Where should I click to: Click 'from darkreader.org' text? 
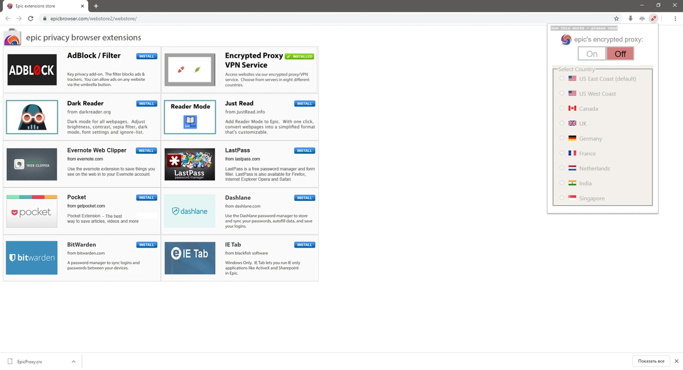pos(89,112)
